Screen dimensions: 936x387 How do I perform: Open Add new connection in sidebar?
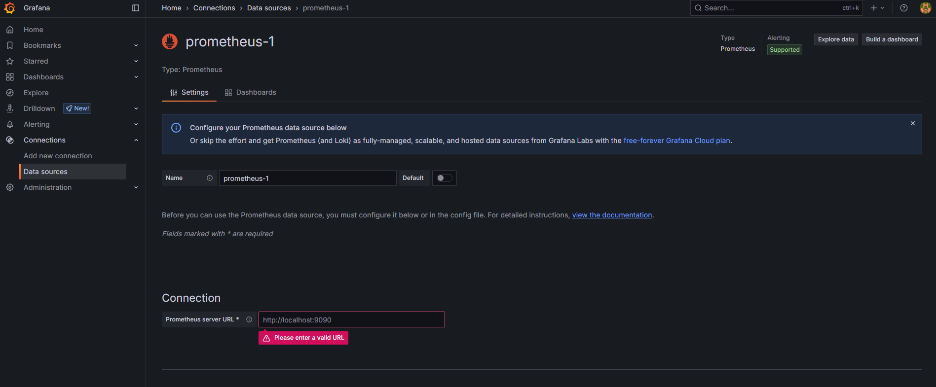[x=58, y=156]
